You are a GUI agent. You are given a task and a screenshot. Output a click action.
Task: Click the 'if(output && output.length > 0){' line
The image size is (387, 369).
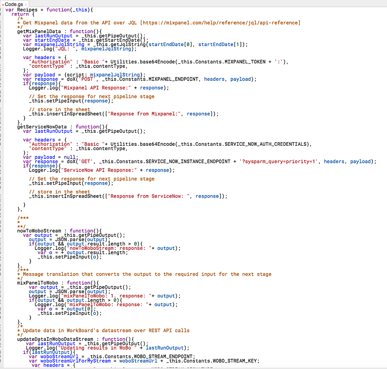click(x=75, y=300)
